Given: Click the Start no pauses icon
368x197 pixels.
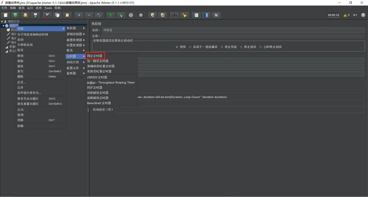Looking at the screenshot, I should [121, 15].
